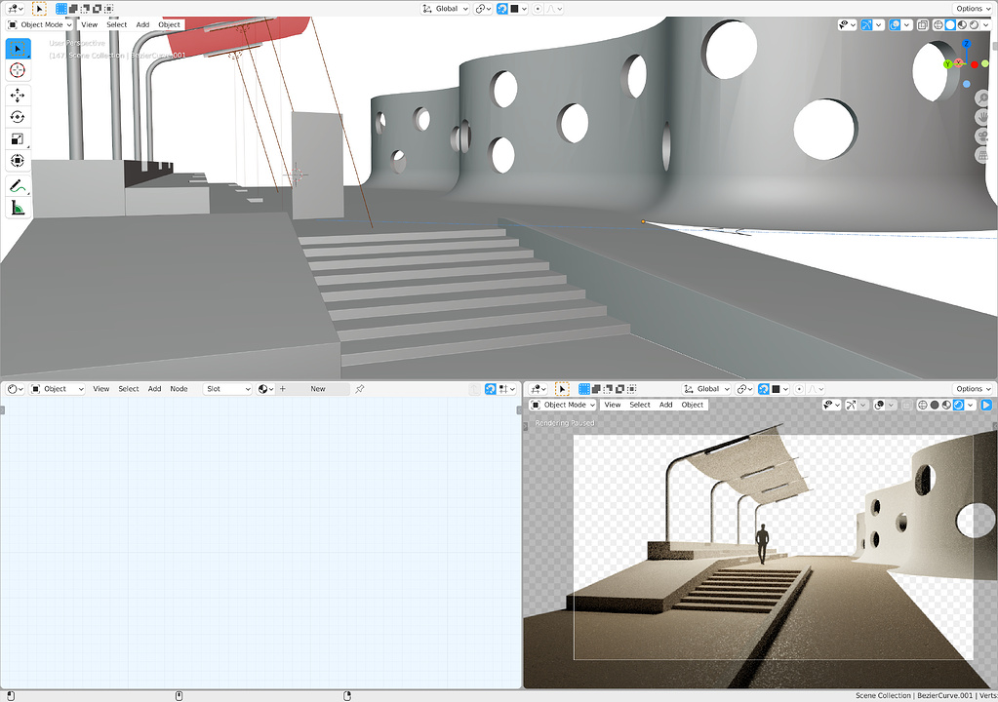Set rendered viewport to solid shading
Image resolution: width=998 pixels, height=702 pixels.
pyautogui.click(x=935, y=405)
